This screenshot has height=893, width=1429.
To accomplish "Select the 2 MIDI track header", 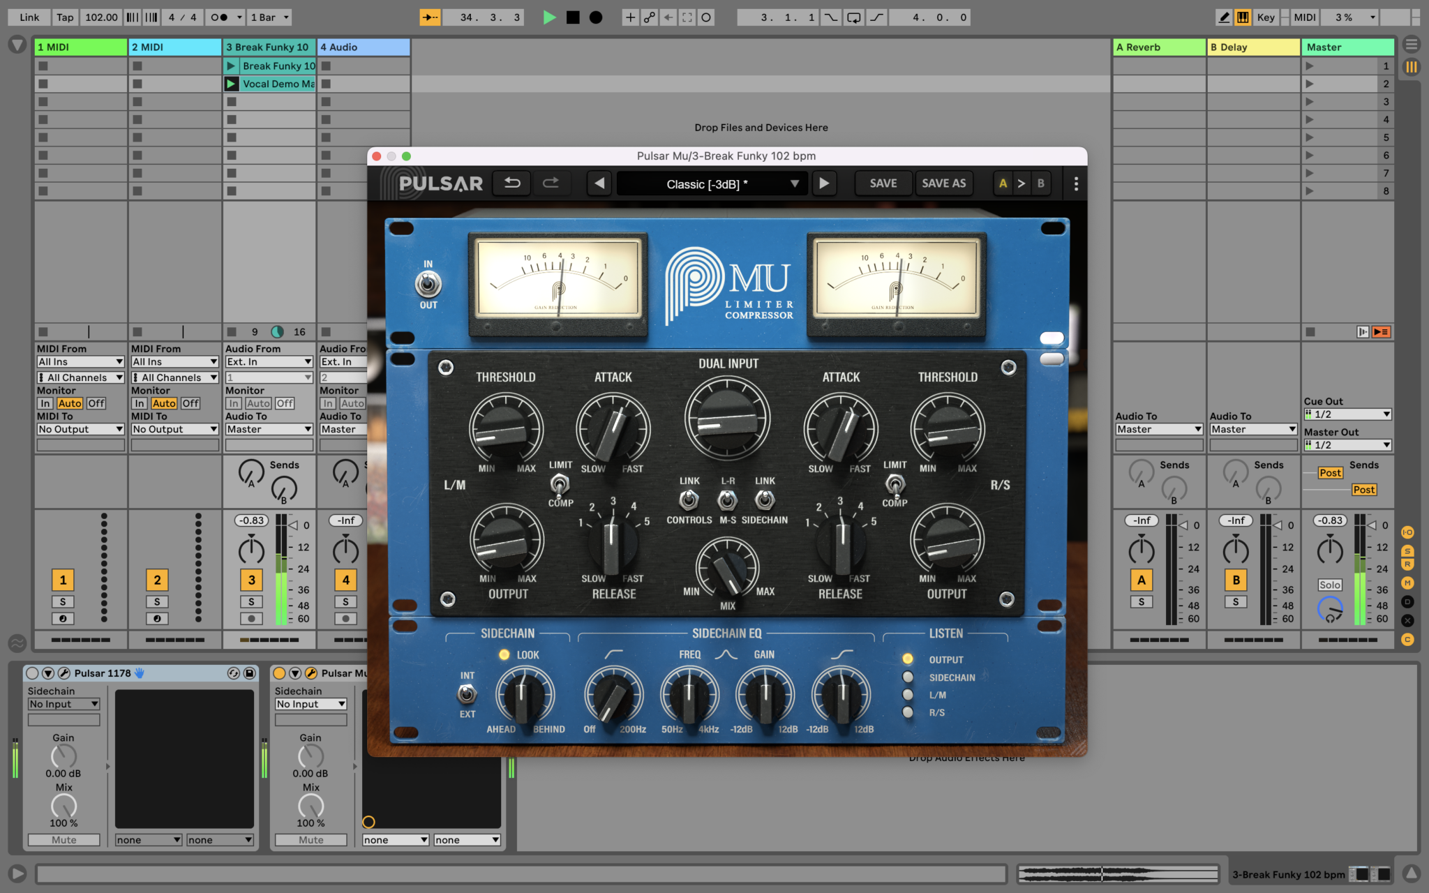I will click(175, 47).
